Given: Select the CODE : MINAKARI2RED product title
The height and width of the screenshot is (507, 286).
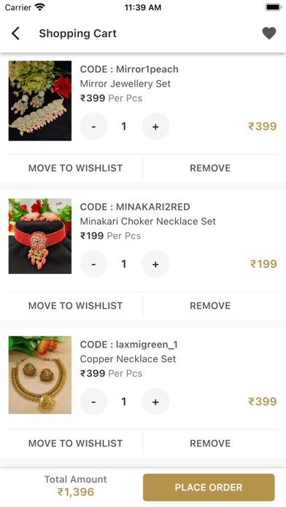Looking at the screenshot, I should click(135, 207).
